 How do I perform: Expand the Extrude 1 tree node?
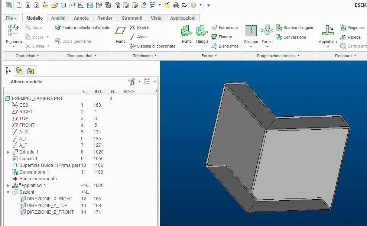tap(9, 152)
